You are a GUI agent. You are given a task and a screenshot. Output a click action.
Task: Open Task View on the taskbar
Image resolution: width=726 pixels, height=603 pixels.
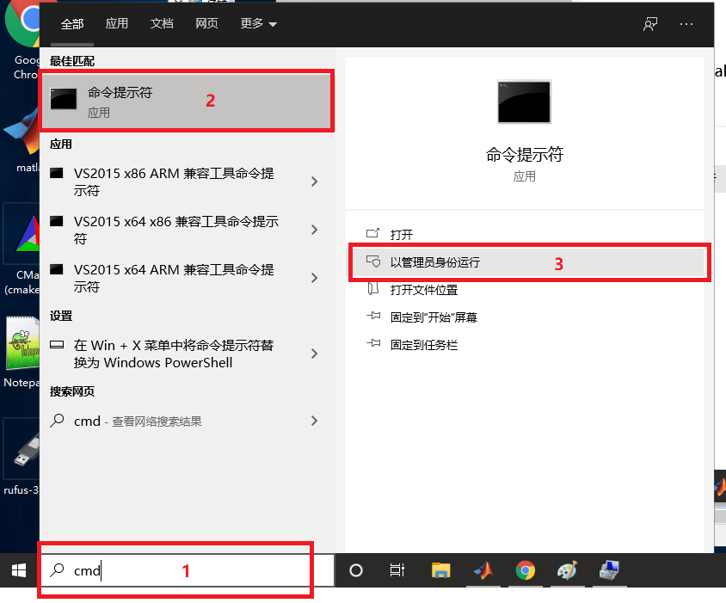[x=397, y=570]
